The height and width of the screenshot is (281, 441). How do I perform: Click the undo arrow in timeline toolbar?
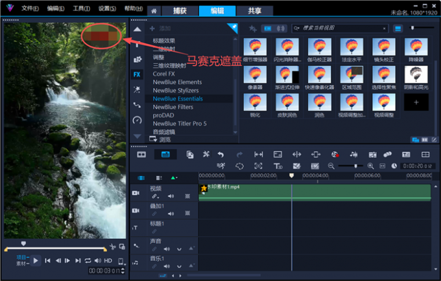(220, 154)
